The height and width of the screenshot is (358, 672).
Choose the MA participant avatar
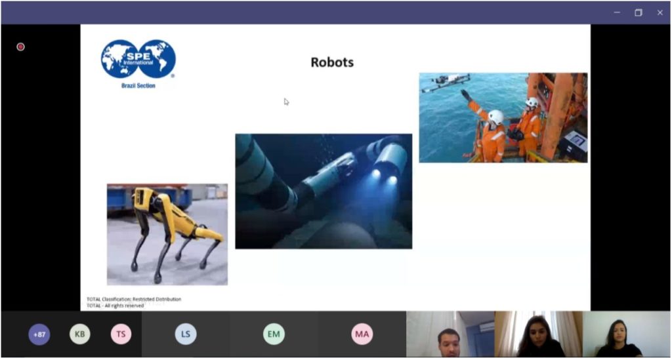[362, 334]
